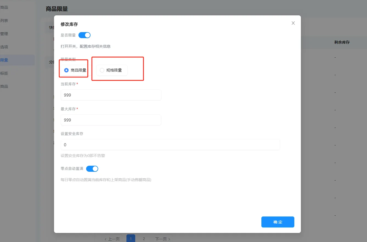367x242 pixels.
Task: Disable the 零点自动置满 auto-refill switch
Action: coord(92,168)
